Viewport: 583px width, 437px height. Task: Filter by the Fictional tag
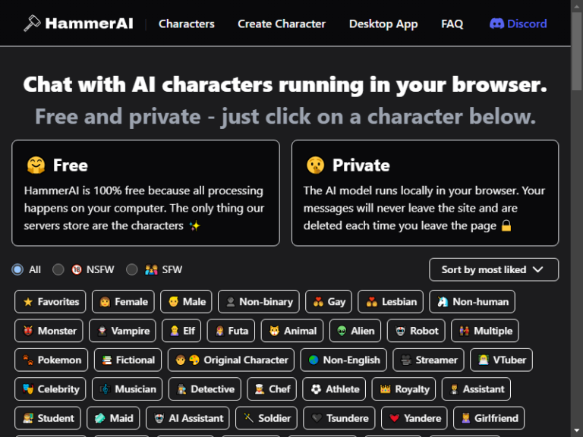point(128,360)
